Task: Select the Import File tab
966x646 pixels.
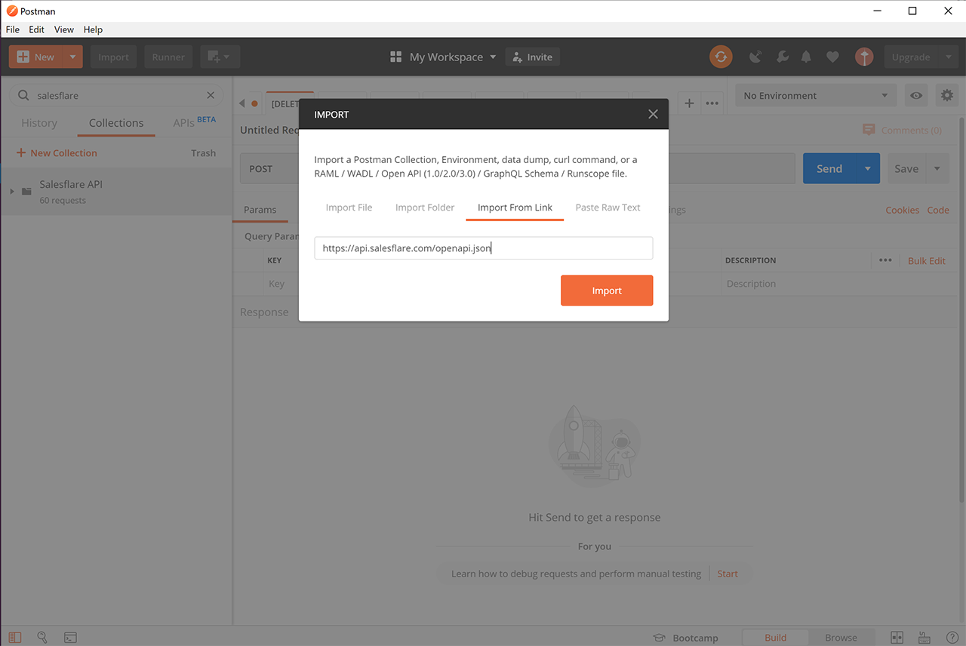Action: (349, 208)
